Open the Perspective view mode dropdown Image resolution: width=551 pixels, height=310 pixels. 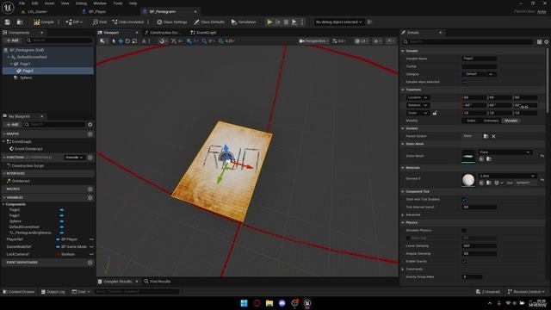pos(313,41)
